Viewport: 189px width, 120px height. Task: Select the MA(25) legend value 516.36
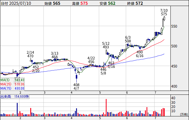pyautogui.click(x=19, y=84)
